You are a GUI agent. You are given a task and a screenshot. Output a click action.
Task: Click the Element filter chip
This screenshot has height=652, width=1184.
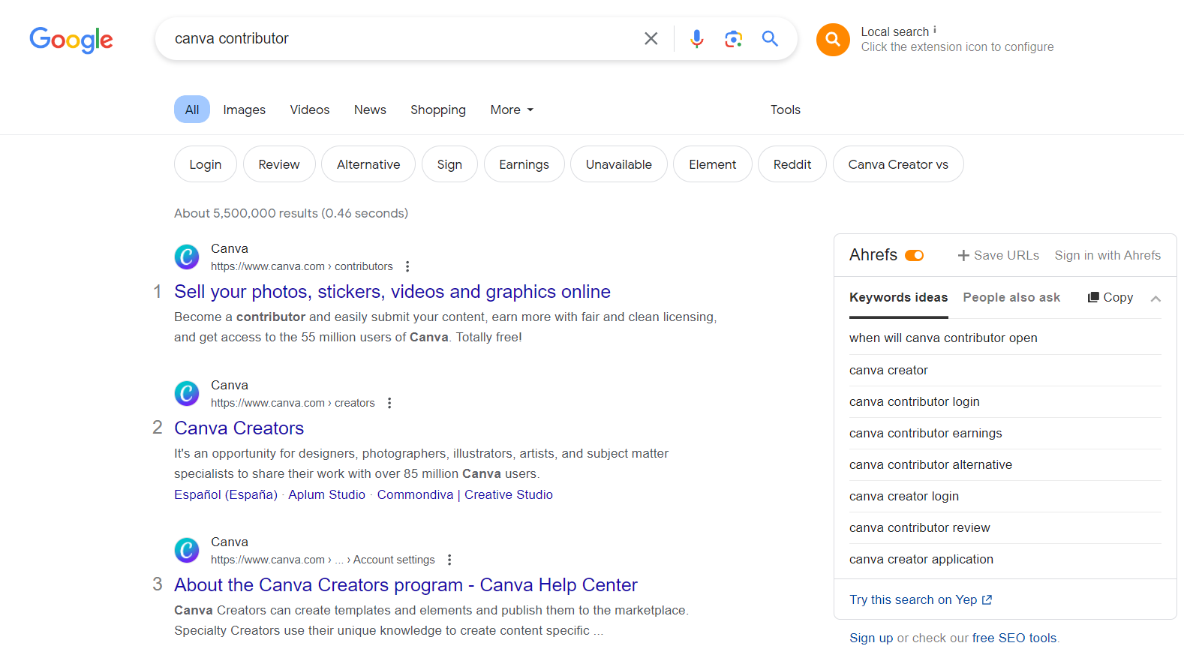point(713,164)
